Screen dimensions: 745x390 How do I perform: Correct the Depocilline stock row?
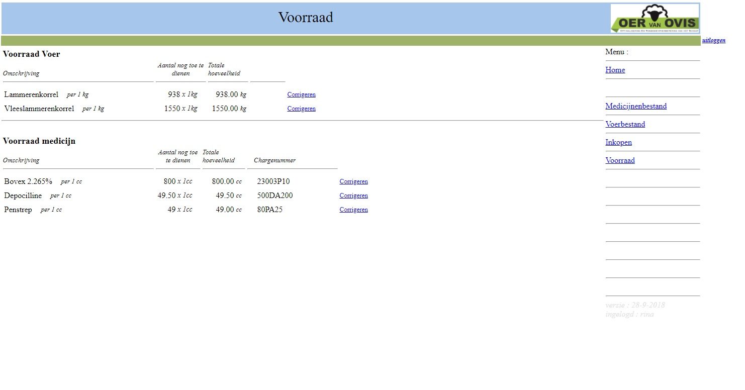click(x=353, y=196)
